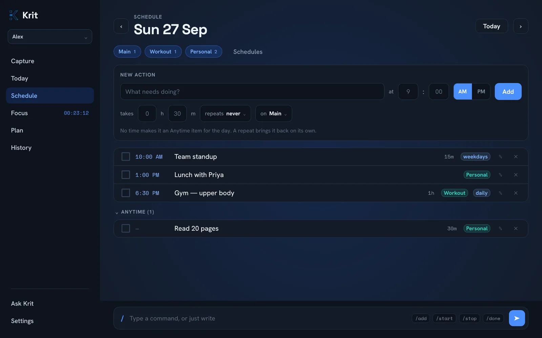
Task: Tick the Gym — upper body checkbox
Action: click(x=126, y=193)
